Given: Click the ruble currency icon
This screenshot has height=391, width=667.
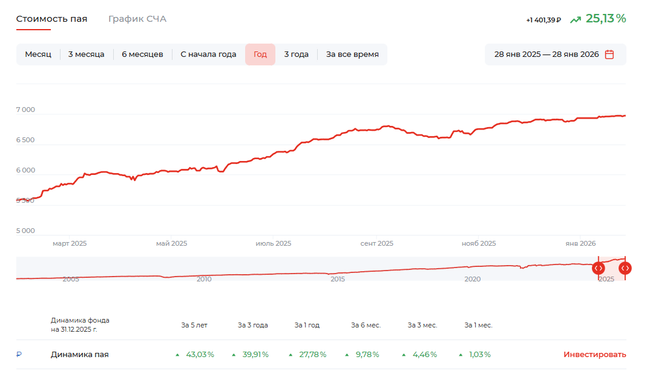Looking at the screenshot, I should pos(19,355).
